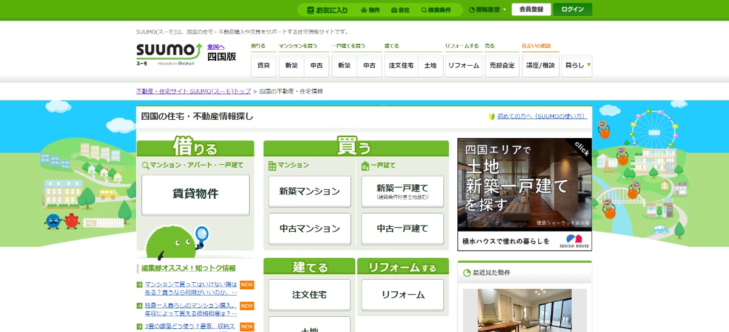Open the Sekisui House land advertisement banner
The height and width of the screenshot is (332, 729).
pos(524,194)
